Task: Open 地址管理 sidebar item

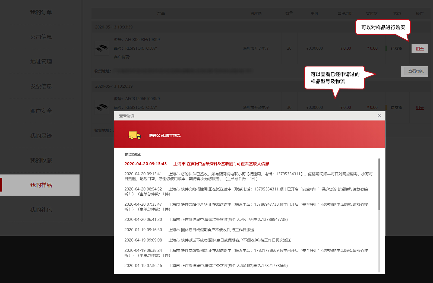Action: pos(41,62)
